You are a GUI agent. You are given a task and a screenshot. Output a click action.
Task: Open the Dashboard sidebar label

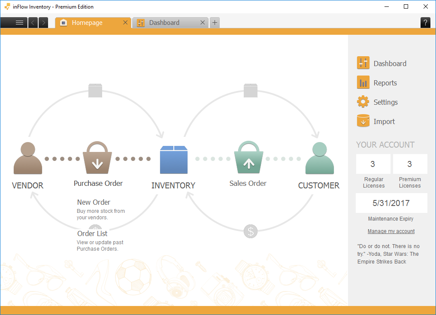(390, 64)
